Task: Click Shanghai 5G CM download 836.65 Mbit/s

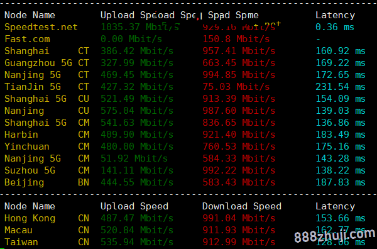Action: coord(239,123)
